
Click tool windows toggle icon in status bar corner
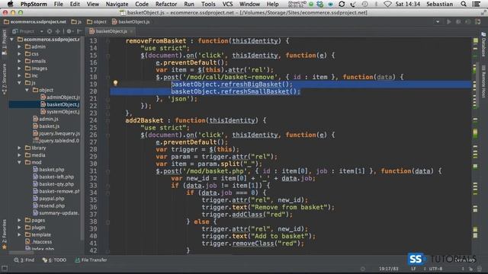coord(5,268)
